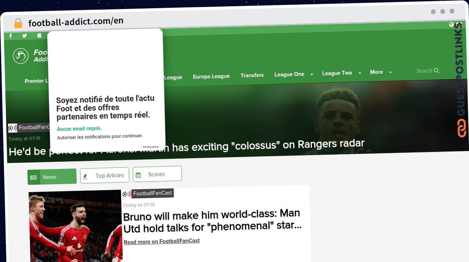Click the Apple app store icon
The image size is (469, 262).
39,35
